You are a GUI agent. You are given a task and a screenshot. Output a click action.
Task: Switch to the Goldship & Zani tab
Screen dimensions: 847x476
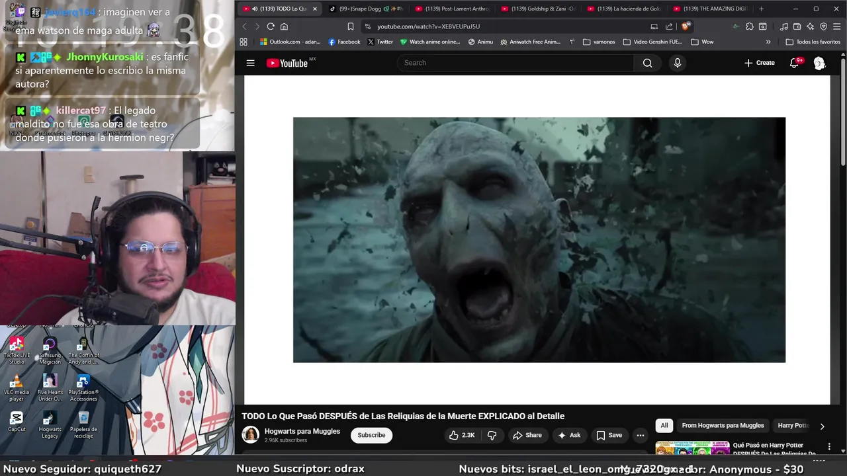[538, 9]
